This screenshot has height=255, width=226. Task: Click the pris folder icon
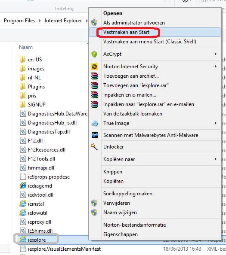(x=22, y=95)
